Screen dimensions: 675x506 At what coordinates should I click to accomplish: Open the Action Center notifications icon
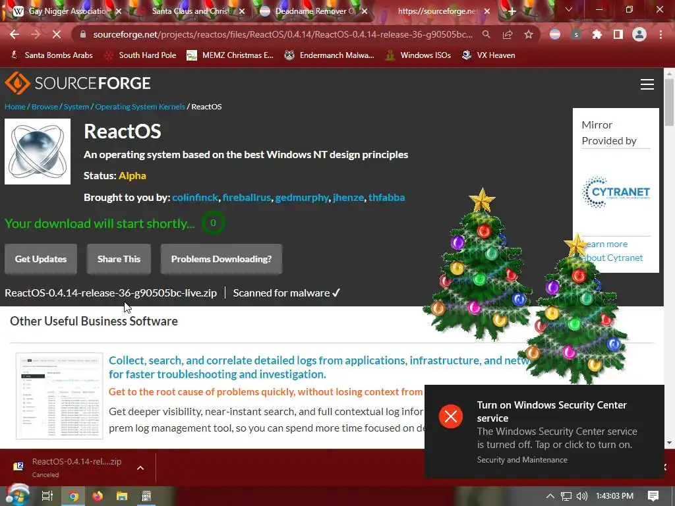click(653, 496)
